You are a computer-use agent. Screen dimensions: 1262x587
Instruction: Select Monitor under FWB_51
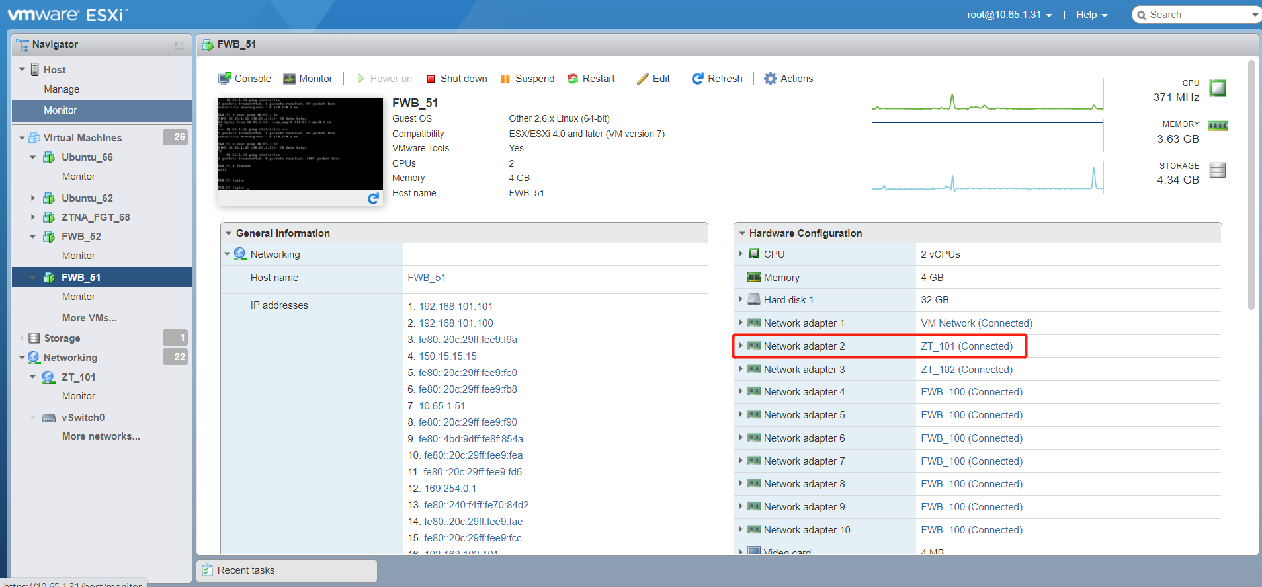(79, 297)
